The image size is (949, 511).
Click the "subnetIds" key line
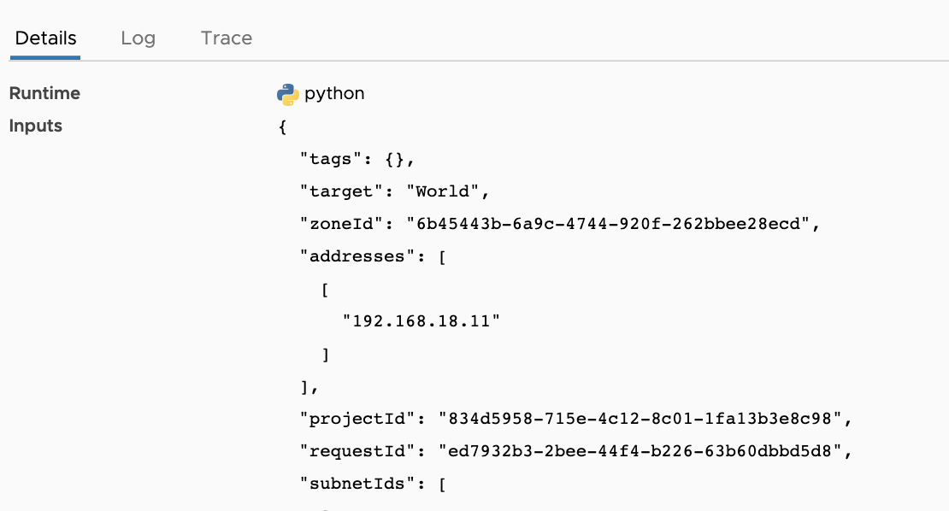point(373,484)
